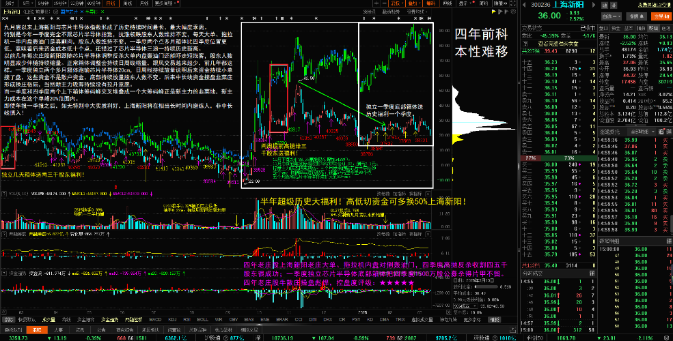673x341 pixels.
Task: Click the expand icon left of date axis
Action: click(x=4, y=312)
